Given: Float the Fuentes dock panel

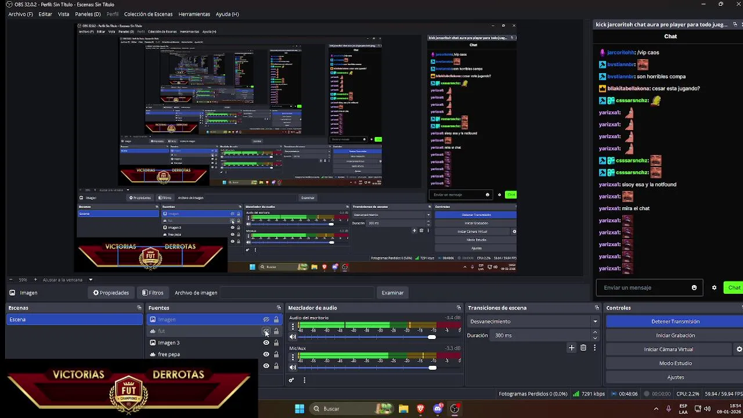Looking at the screenshot, I should point(279,308).
